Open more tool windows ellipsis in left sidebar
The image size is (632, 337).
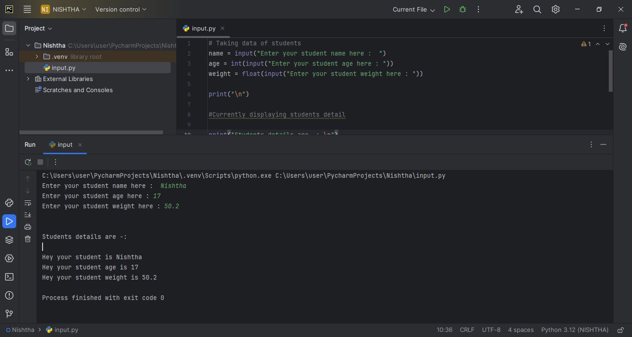pyautogui.click(x=9, y=70)
